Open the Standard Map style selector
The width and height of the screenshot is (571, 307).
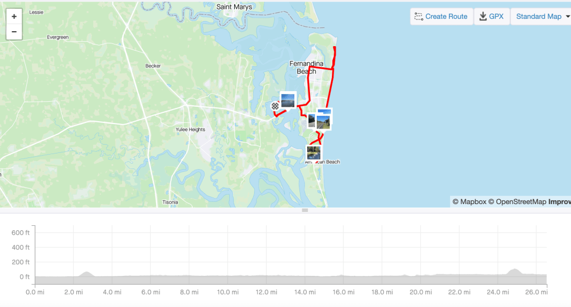541,16
